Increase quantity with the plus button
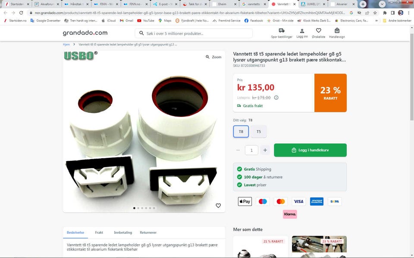The height and width of the screenshot is (258, 414). click(265, 150)
